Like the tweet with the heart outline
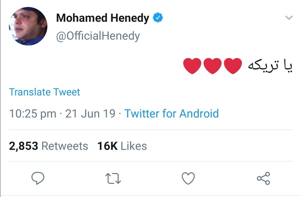This screenshot has height=197, width=301. (188, 178)
